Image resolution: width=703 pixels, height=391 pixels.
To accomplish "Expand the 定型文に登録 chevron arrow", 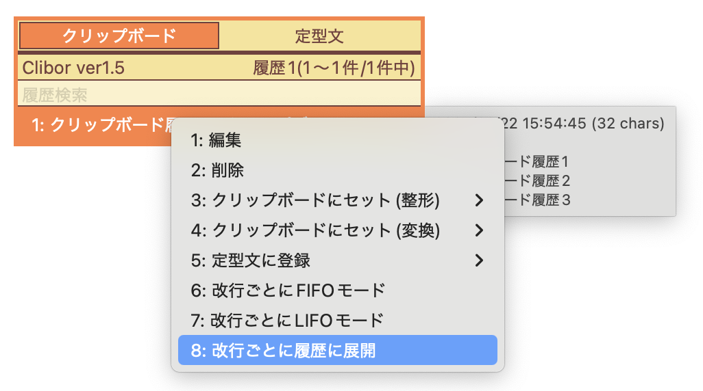I will pyautogui.click(x=479, y=260).
